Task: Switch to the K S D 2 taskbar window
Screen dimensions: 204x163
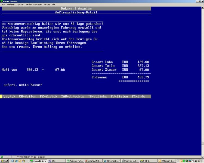Action: (x=148, y=161)
